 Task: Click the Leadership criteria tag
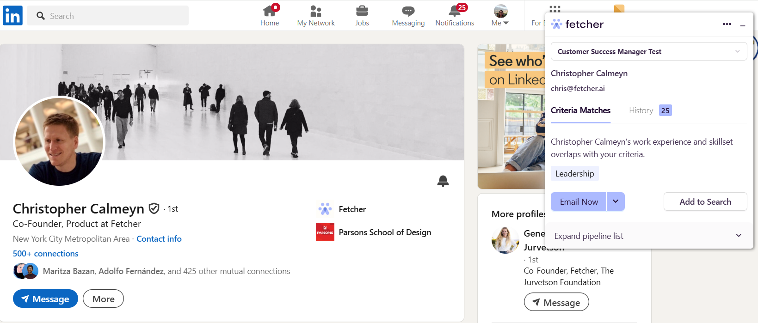575,174
